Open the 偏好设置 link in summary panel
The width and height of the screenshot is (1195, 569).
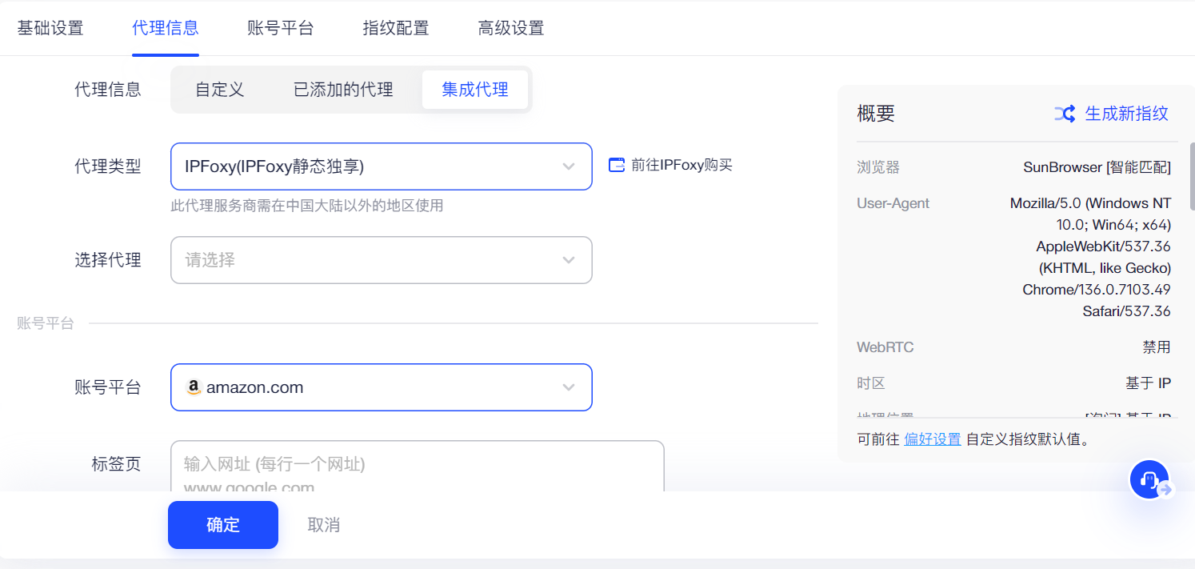[x=932, y=439]
